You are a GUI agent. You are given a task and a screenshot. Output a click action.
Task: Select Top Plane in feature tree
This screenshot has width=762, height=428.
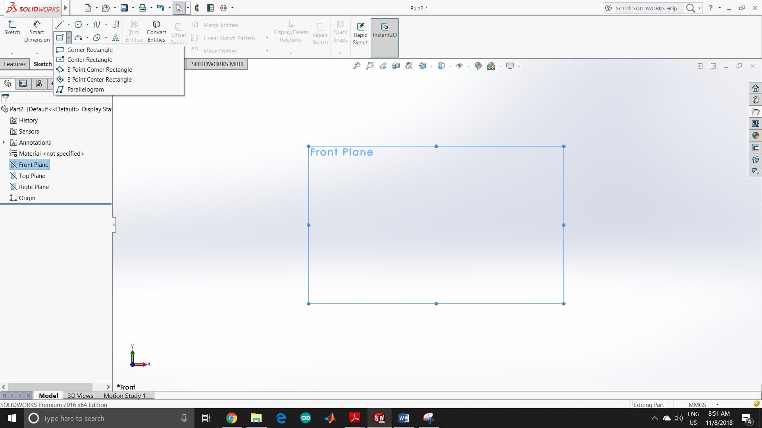point(32,176)
